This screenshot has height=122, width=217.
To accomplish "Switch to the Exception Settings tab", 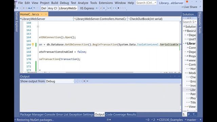I will click(81, 115).
